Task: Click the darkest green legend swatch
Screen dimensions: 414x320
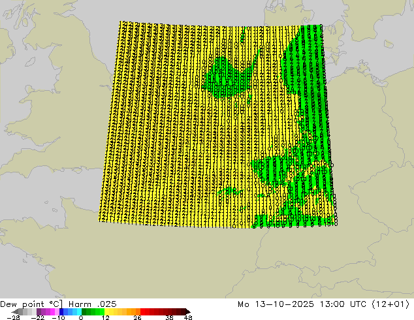Action: [x=84, y=312]
